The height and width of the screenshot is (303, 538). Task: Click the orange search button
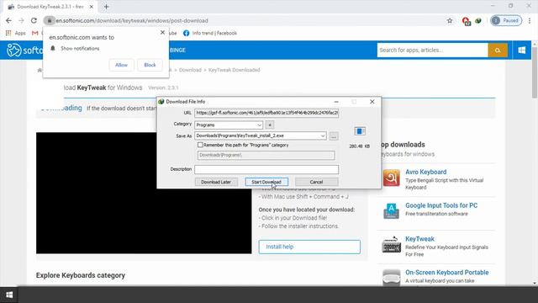click(x=498, y=50)
